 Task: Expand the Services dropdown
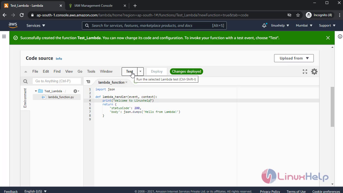pos(36,25)
